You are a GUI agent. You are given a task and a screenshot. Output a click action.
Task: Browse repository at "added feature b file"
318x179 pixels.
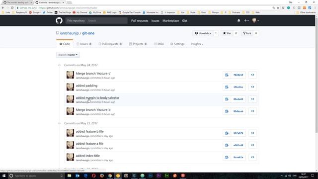coord(252,133)
